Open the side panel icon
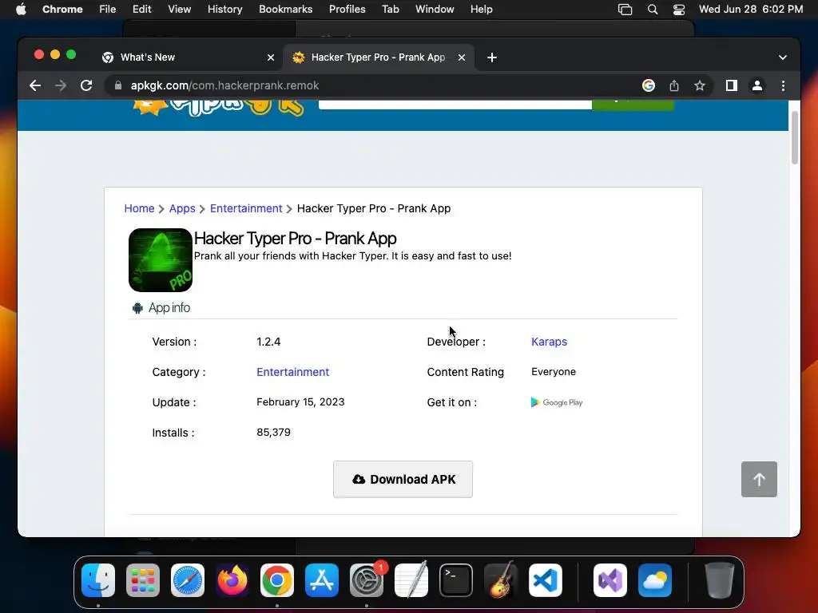The image size is (818, 613). (732, 85)
